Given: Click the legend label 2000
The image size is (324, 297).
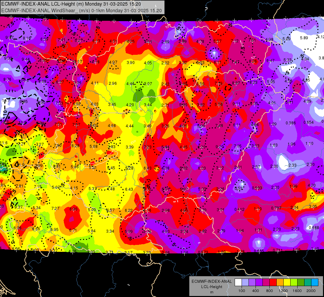Looking at the screenshot, I should pyautogui.click(x=311, y=291).
